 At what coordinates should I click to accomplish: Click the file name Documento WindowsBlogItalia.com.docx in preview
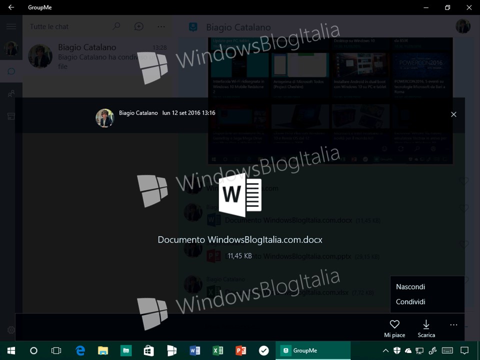[x=240, y=239]
